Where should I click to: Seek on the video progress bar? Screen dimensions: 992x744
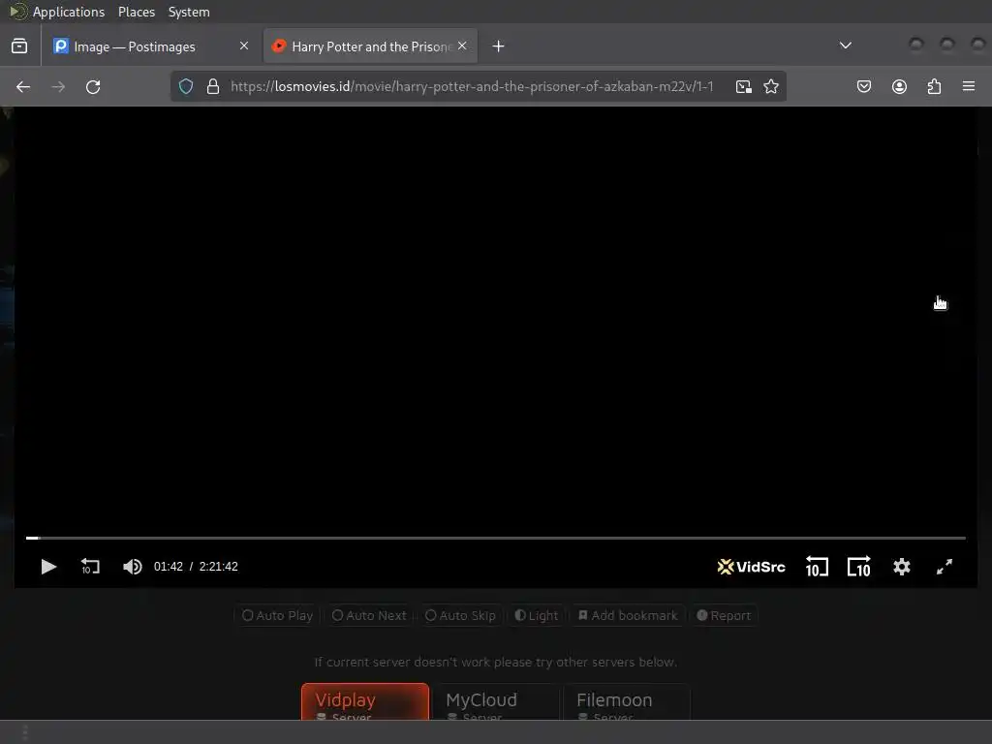(495, 538)
